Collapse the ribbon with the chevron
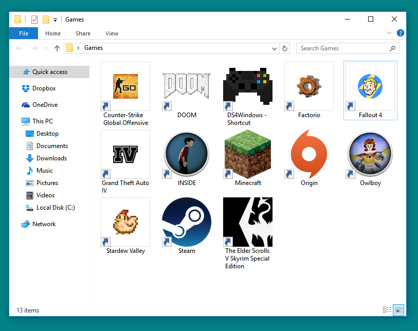Viewport: 418px width, 331px height. [x=389, y=33]
